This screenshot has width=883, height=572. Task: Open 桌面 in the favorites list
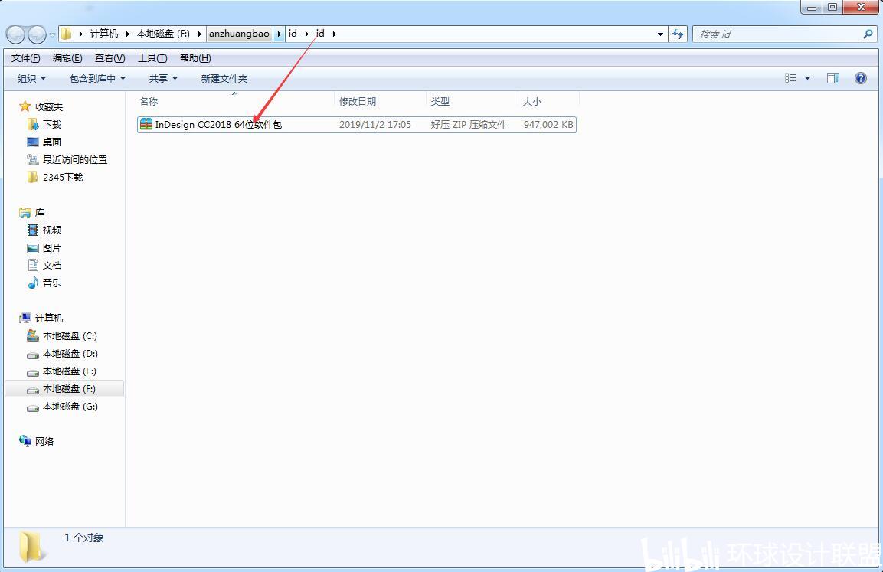[x=52, y=142]
